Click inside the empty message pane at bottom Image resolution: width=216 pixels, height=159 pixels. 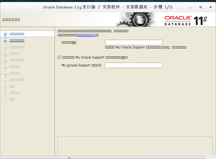135,146
